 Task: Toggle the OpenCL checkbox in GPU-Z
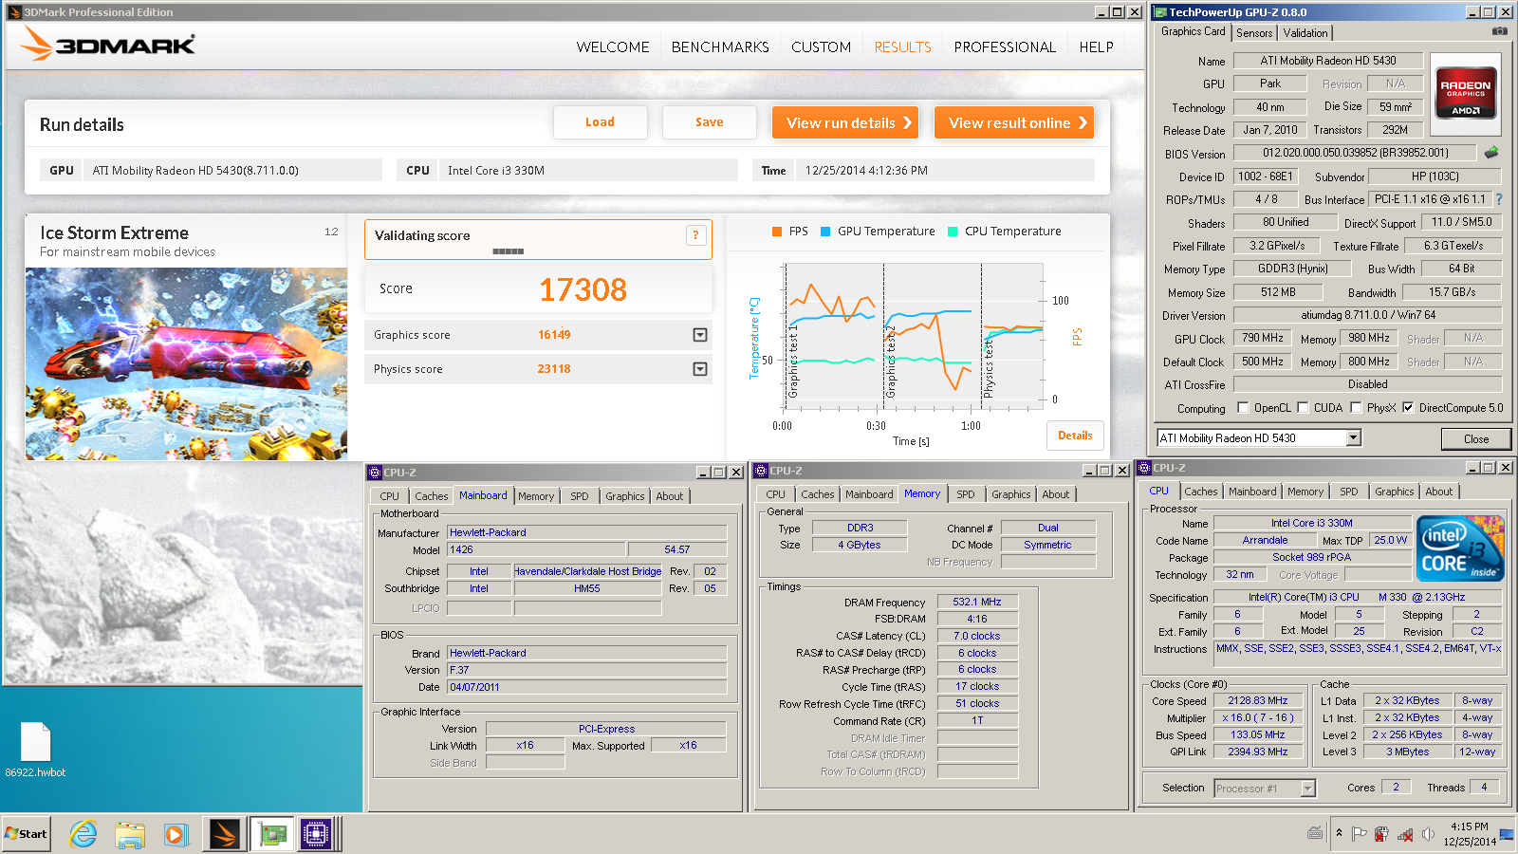point(1243,407)
